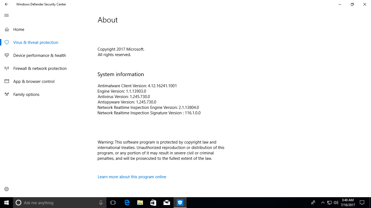Click Network Realtime Inspection Engine Version line
This screenshot has height=208, width=371.
pos(148,107)
